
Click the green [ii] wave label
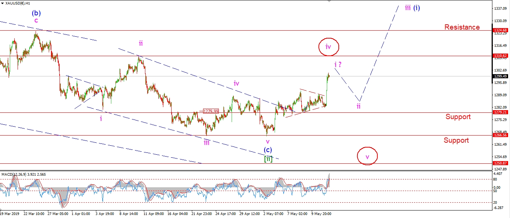click(268, 159)
